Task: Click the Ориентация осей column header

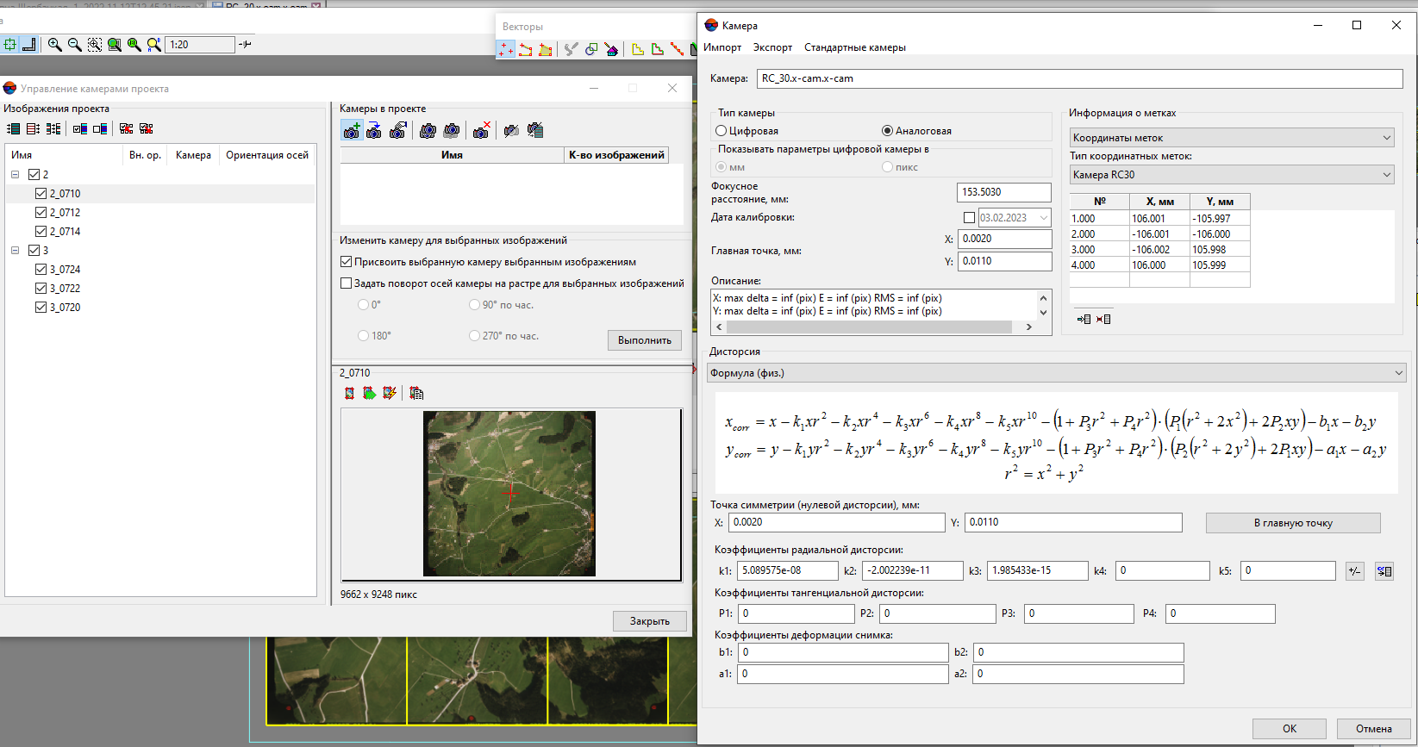Action: [x=267, y=155]
